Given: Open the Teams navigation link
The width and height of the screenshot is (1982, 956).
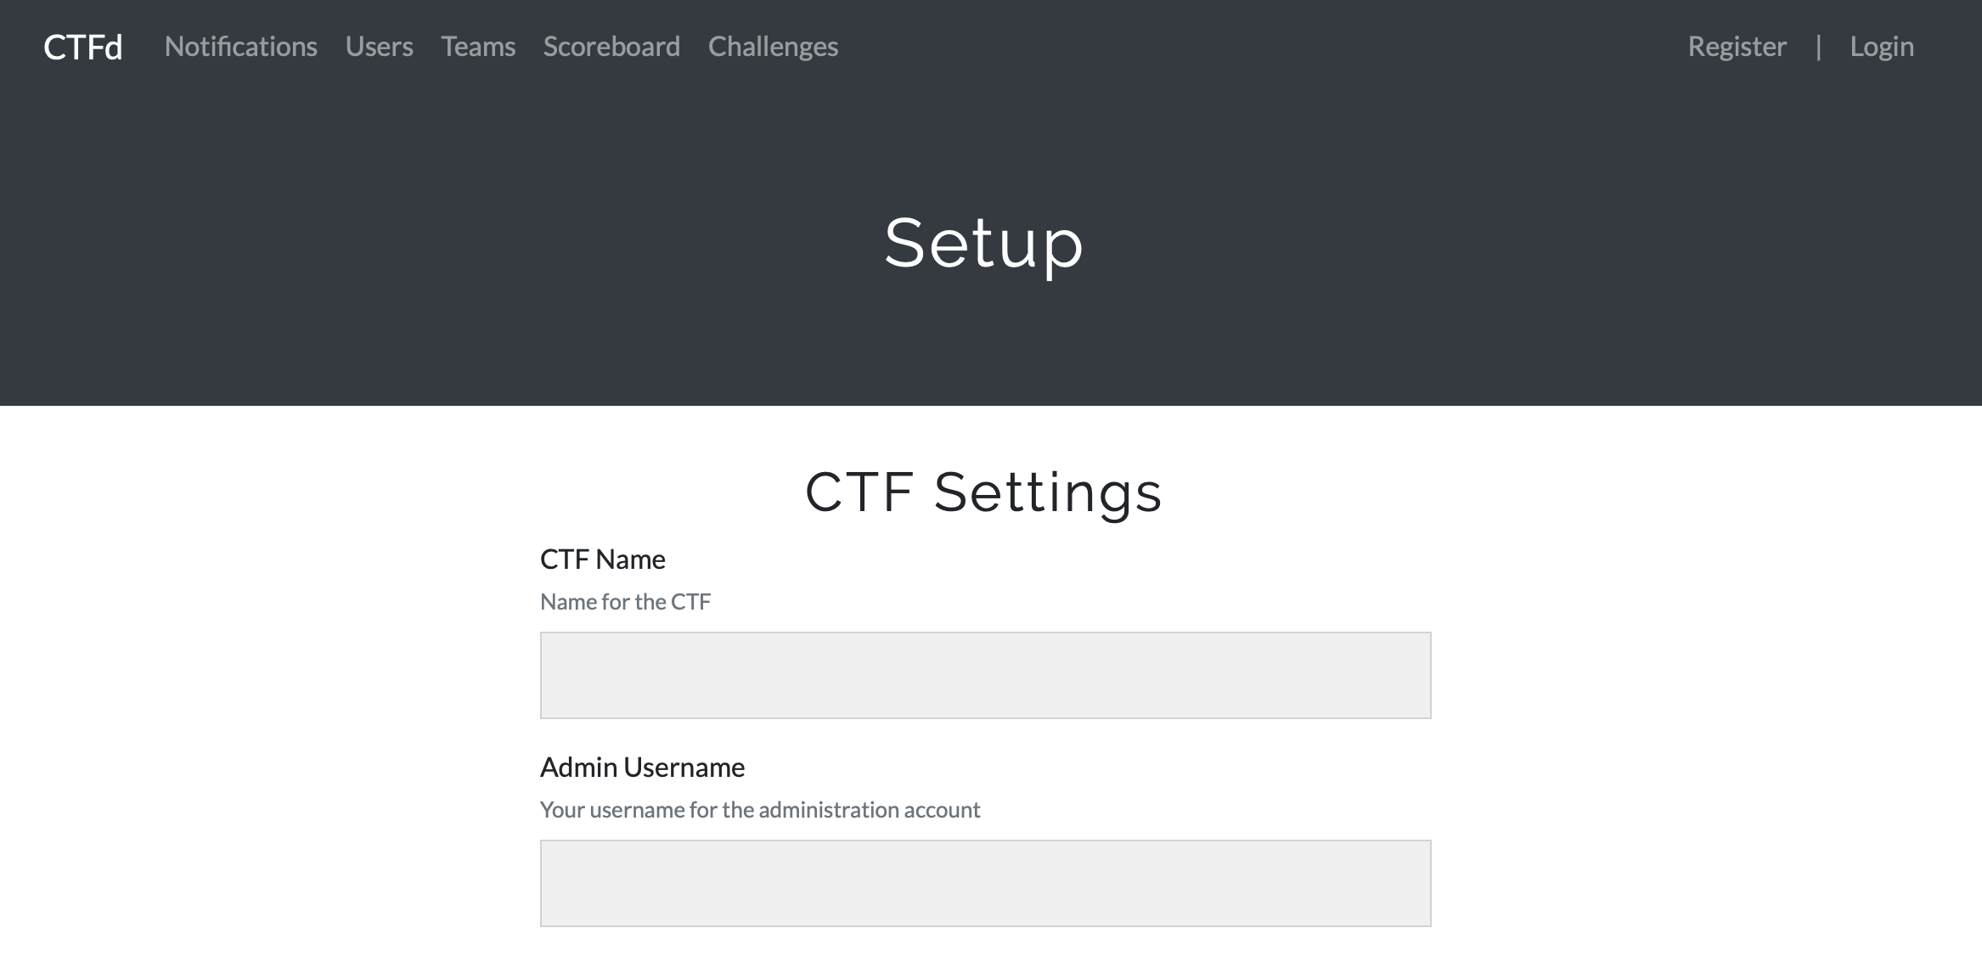Looking at the screenshot, I should coord(478,47).
